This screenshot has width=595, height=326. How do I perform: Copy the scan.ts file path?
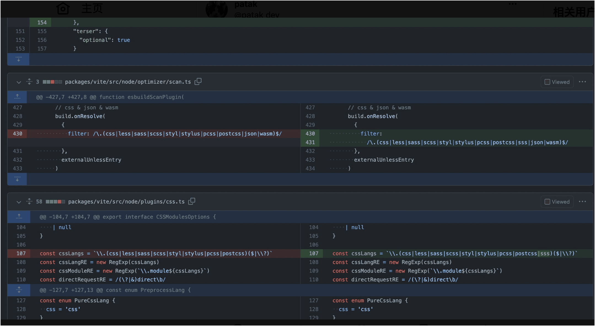tap(198, 81)
